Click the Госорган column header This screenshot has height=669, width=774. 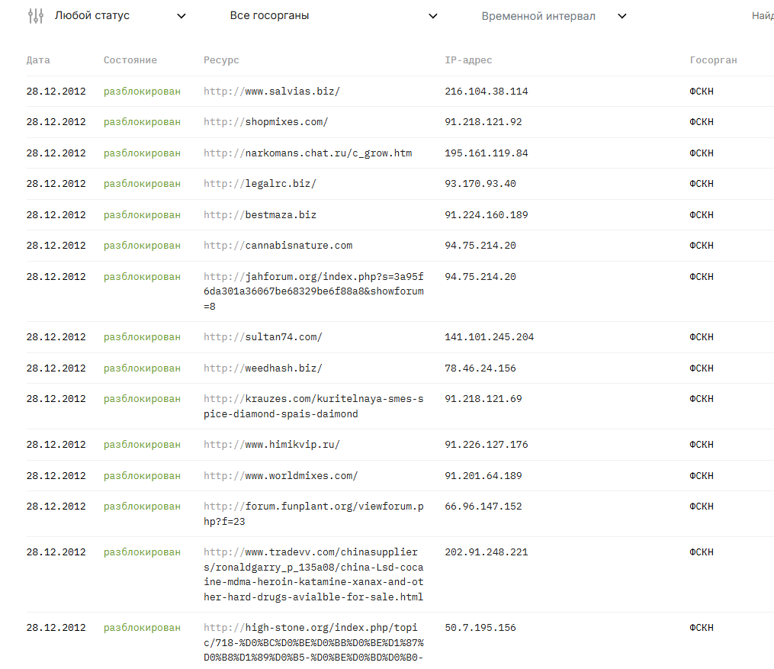pyautogui.click(x=713, y=60)
